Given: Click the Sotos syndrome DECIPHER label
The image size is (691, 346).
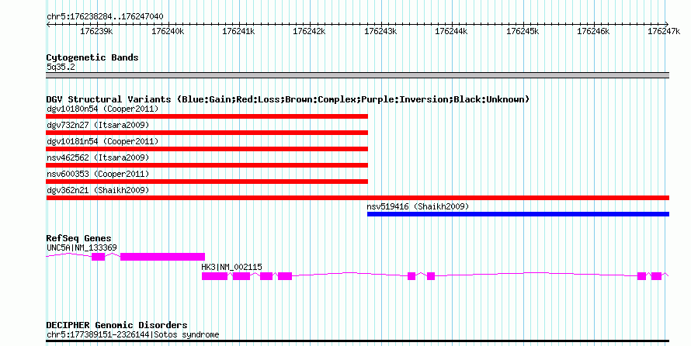Looking at the screenshot, I should click(x=133, y=334).
